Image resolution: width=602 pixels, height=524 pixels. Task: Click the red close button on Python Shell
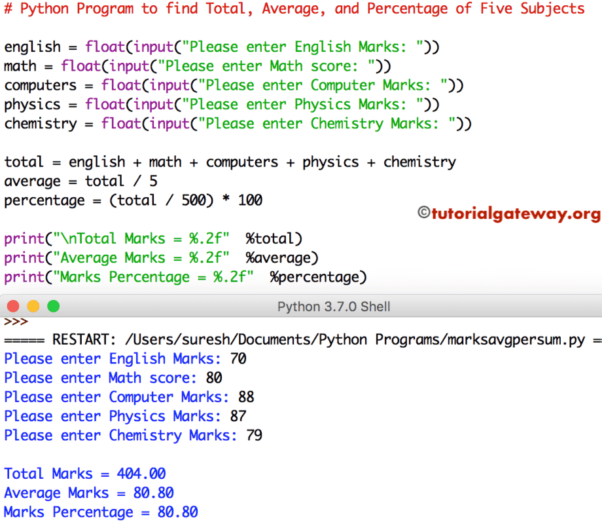click(12, 306)
